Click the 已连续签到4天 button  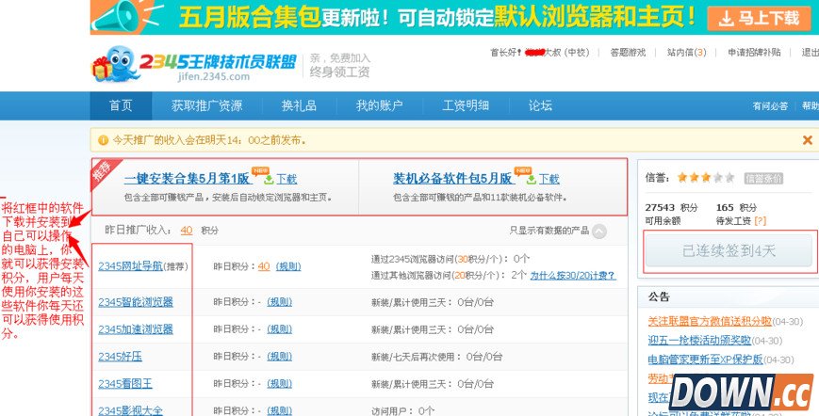[x=729, y=250]
